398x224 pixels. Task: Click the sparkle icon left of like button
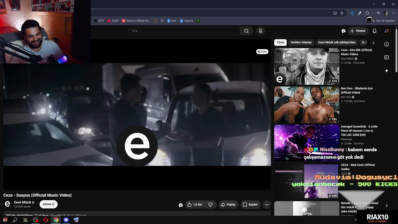pos(181,205)
